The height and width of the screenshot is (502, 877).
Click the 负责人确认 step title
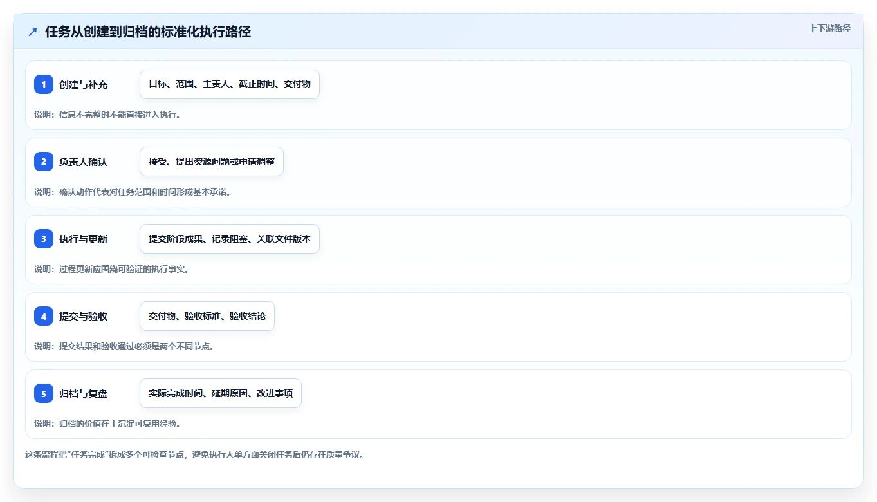pos(83,162)
